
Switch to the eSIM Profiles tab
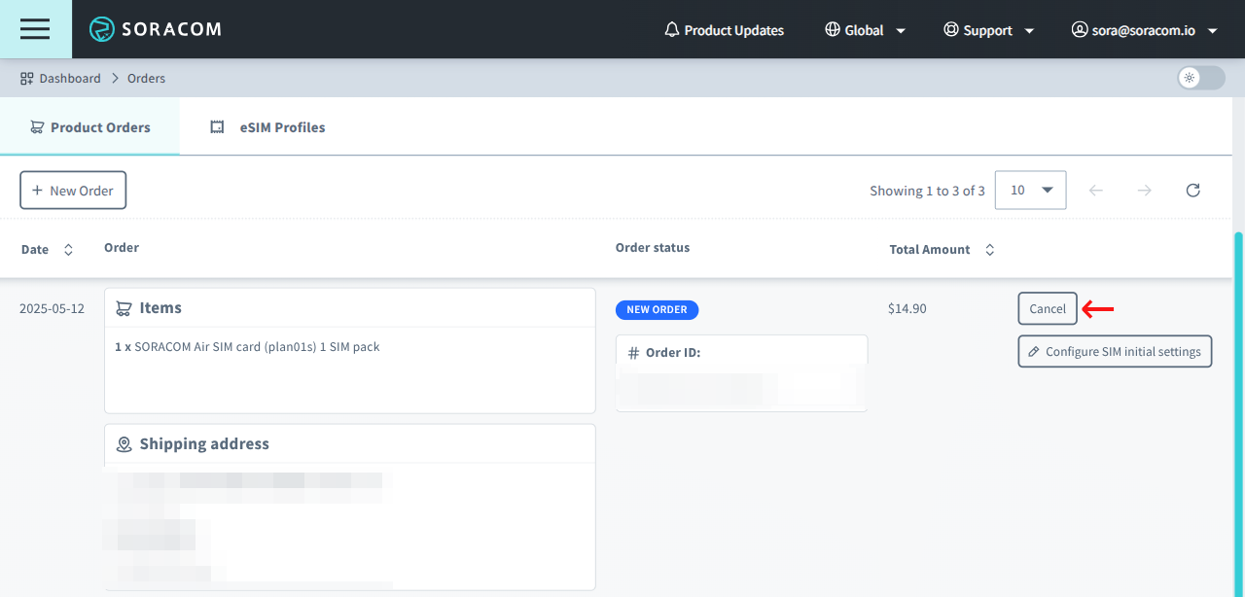point(267,126)
